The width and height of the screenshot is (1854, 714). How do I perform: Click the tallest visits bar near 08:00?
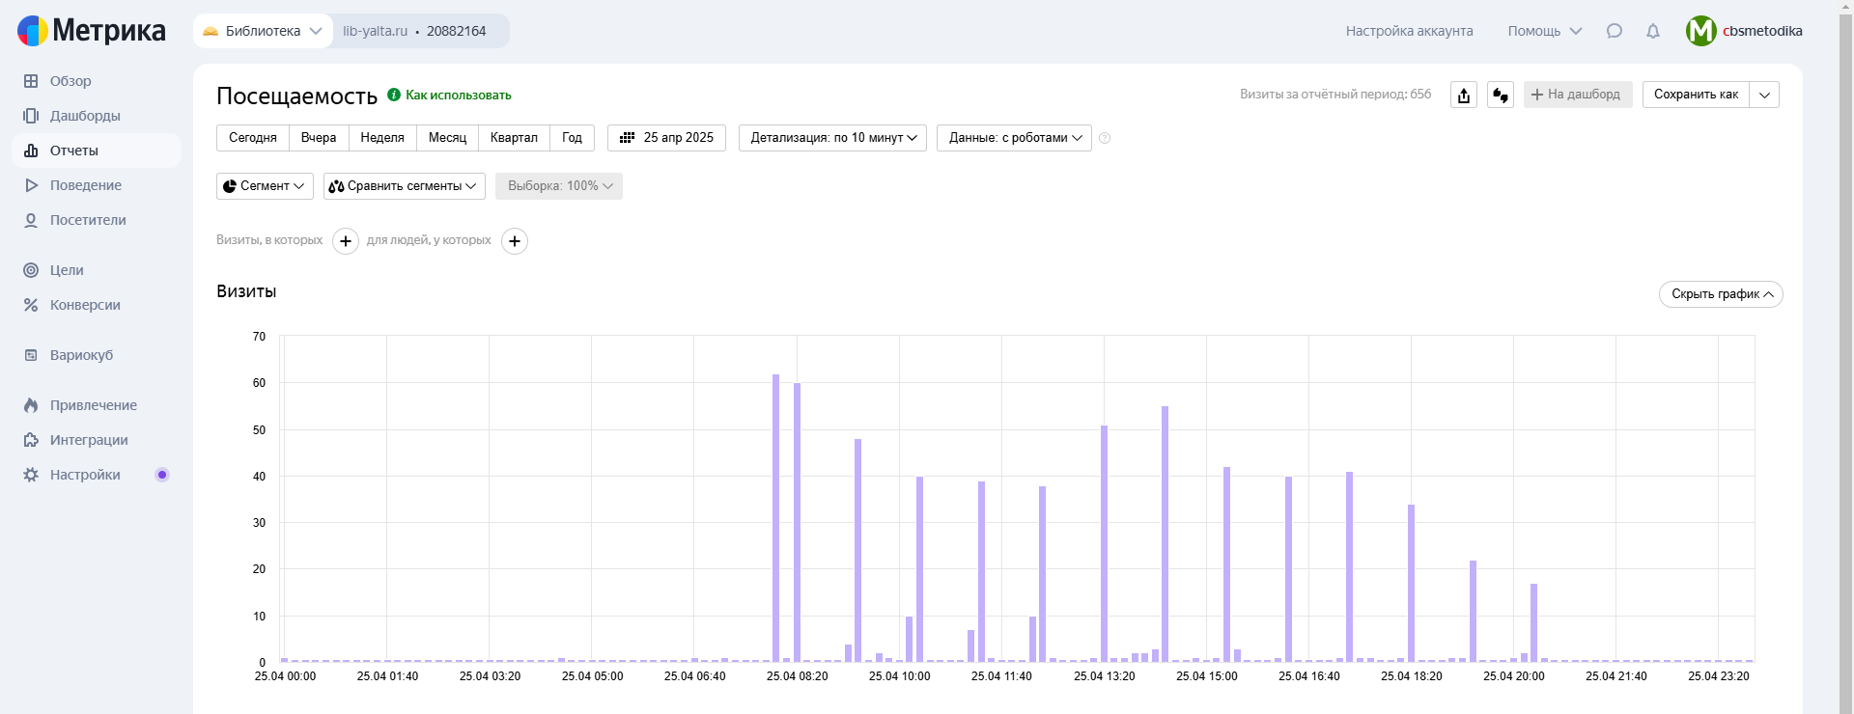(x=776, y=518)
